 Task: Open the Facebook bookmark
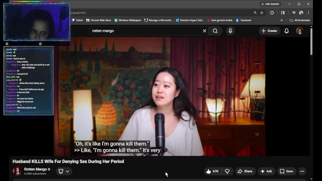(243, 20)
